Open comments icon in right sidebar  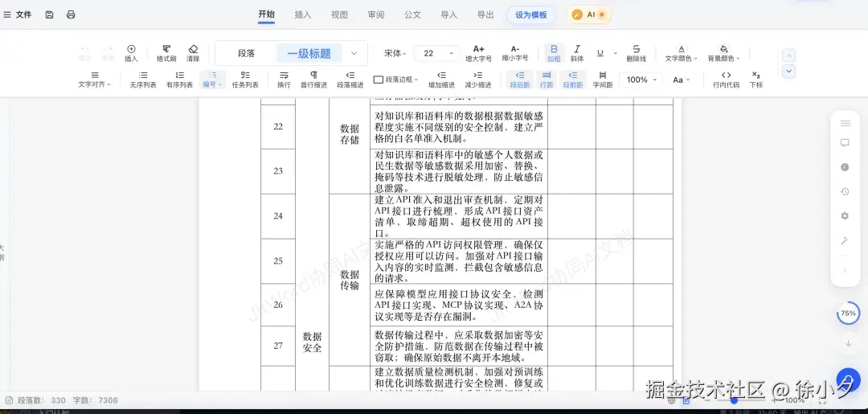click(x=845, y=143)
